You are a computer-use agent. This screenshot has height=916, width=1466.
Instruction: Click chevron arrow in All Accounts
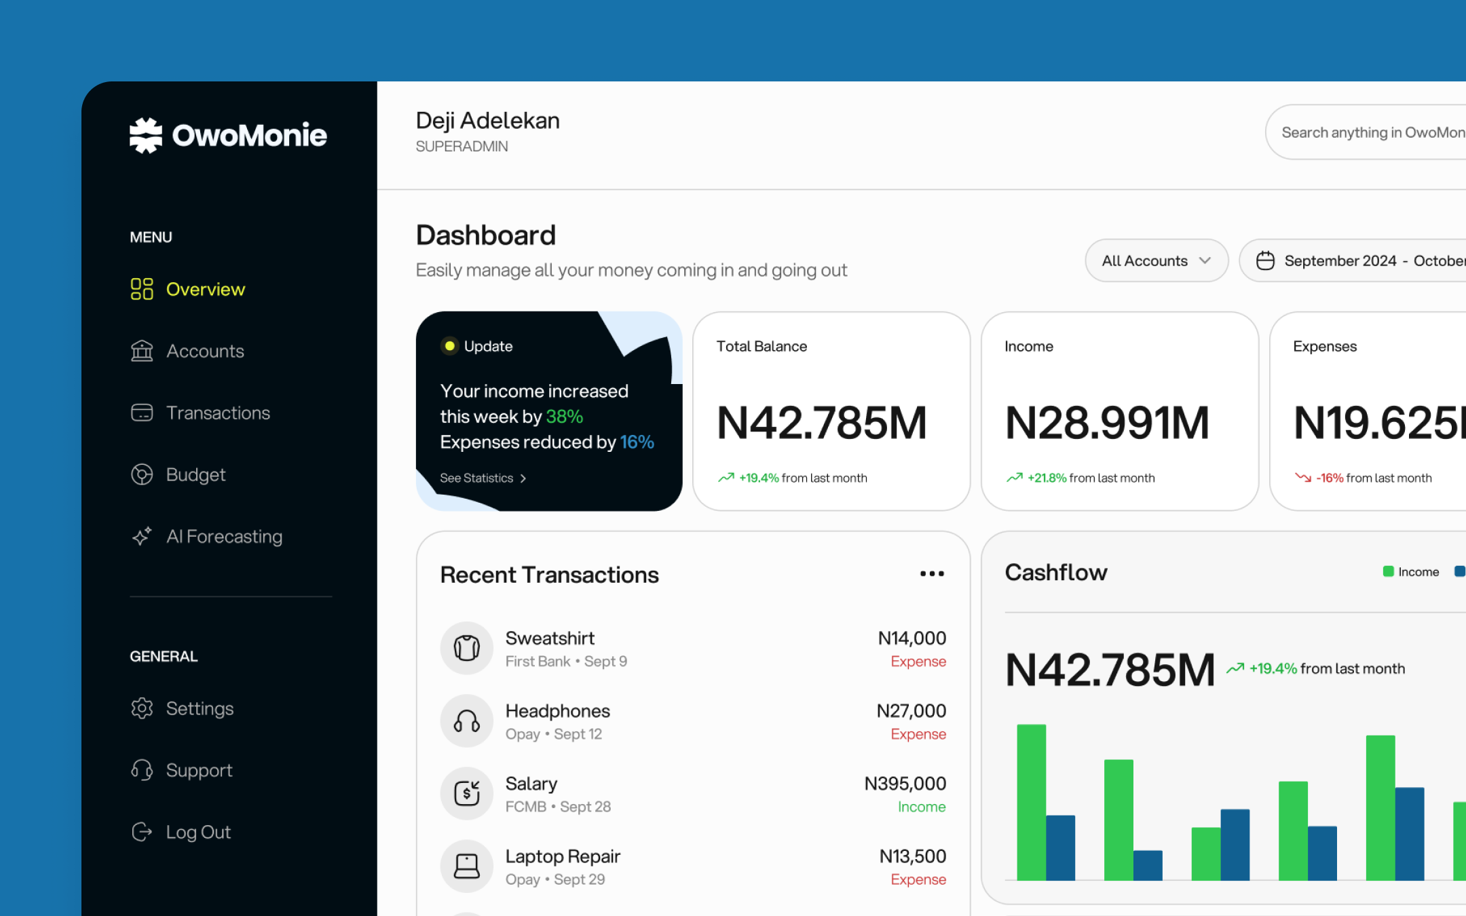tap(1205, 261)
